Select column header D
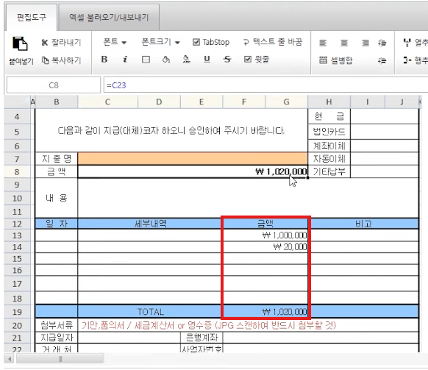 159,102
